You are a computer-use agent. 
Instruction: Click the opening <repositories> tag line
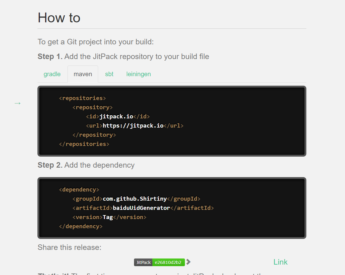[x=82, y=98]
